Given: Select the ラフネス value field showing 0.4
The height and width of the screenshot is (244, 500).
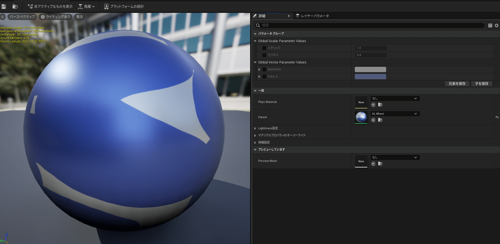Looking at the screenshot, I should point(371,55).
